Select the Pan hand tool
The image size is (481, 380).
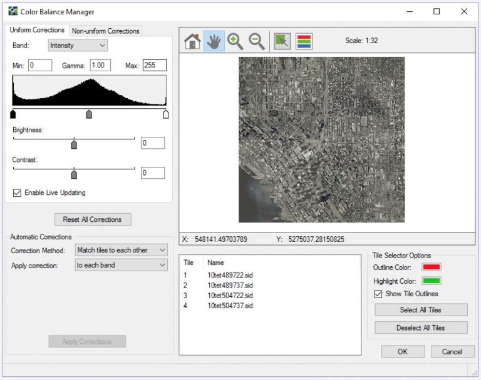pos(214,41)
